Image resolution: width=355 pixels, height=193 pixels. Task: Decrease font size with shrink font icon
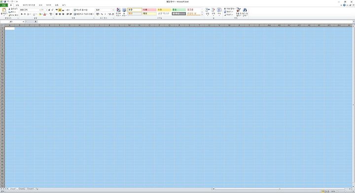pyautogui.click(x=52, y=10)
